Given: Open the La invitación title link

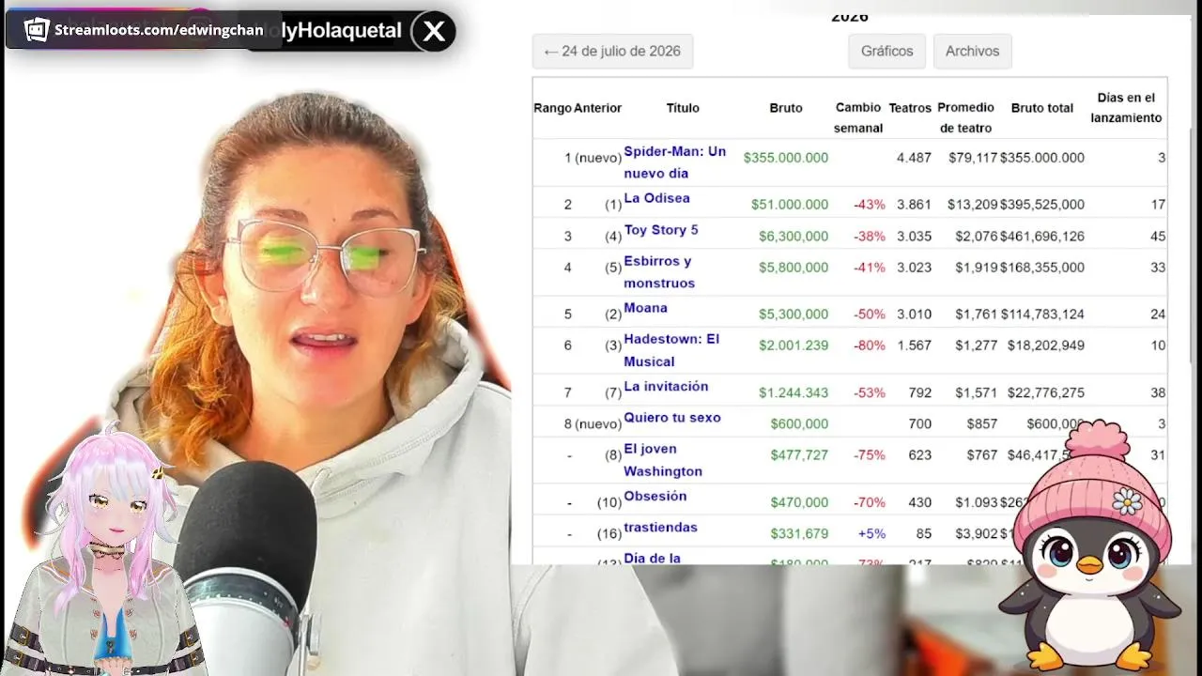Looking at the screenshot, I should pos(666,386).
